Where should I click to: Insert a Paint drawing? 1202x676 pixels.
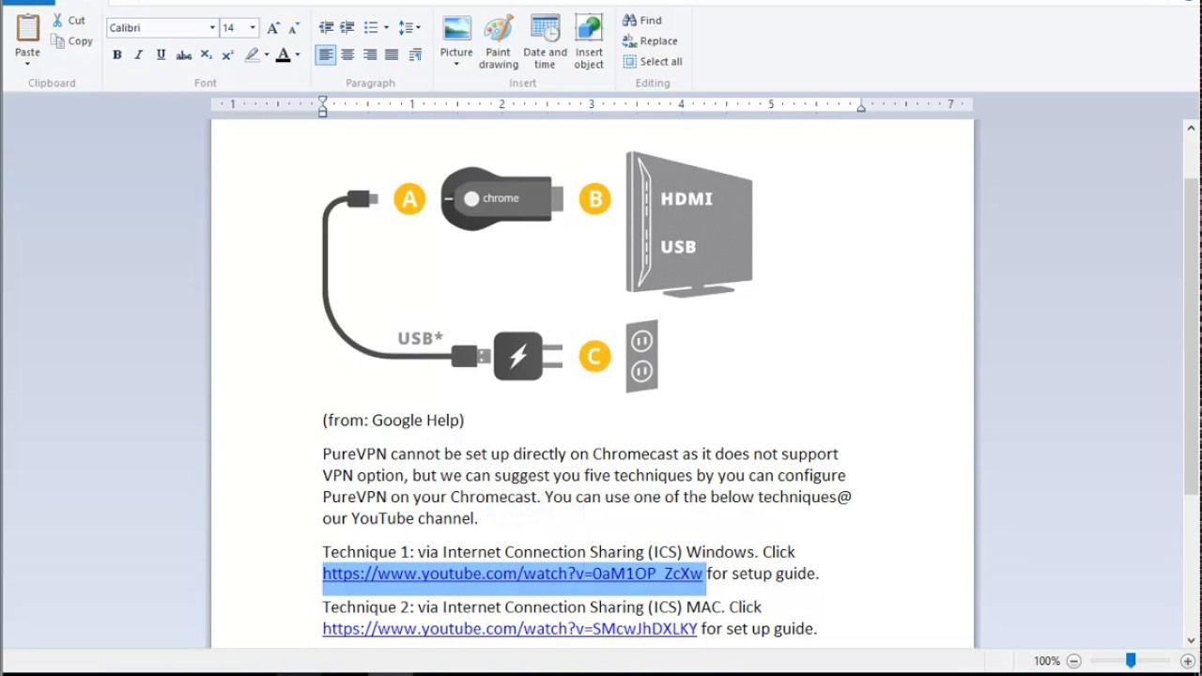(499, 42)
